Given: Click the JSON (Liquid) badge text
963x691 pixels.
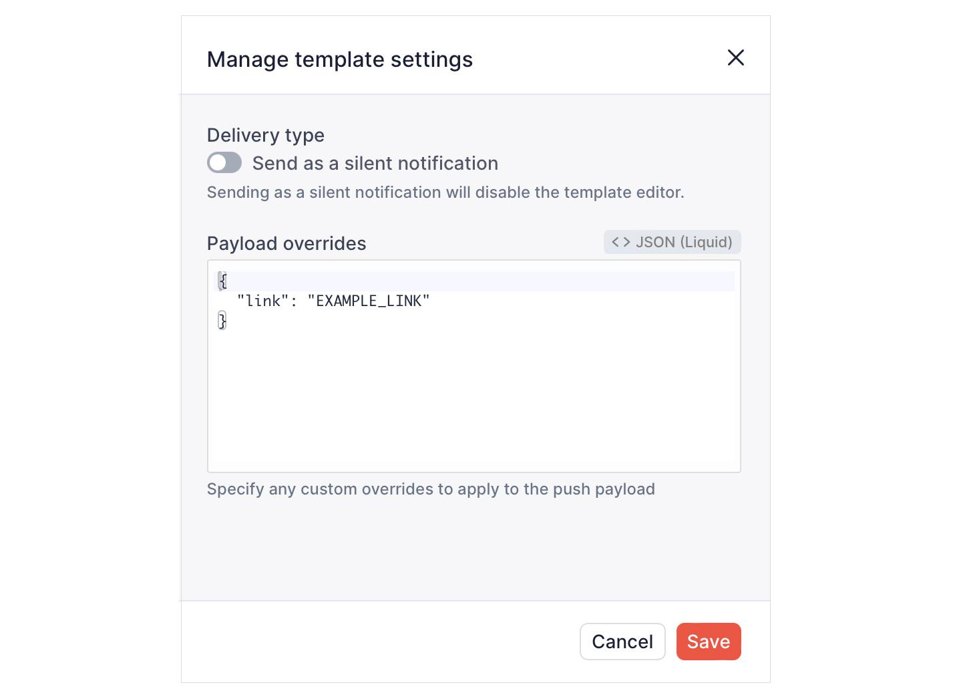Looking at the screenshot, I should click(x=684, y=242).
